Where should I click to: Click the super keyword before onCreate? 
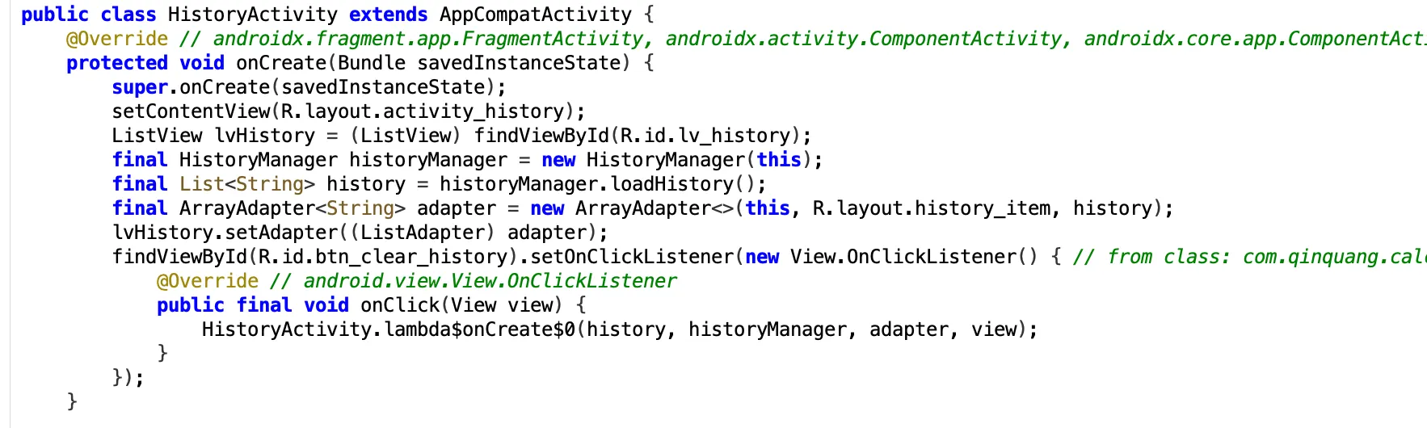click(140, 87)
